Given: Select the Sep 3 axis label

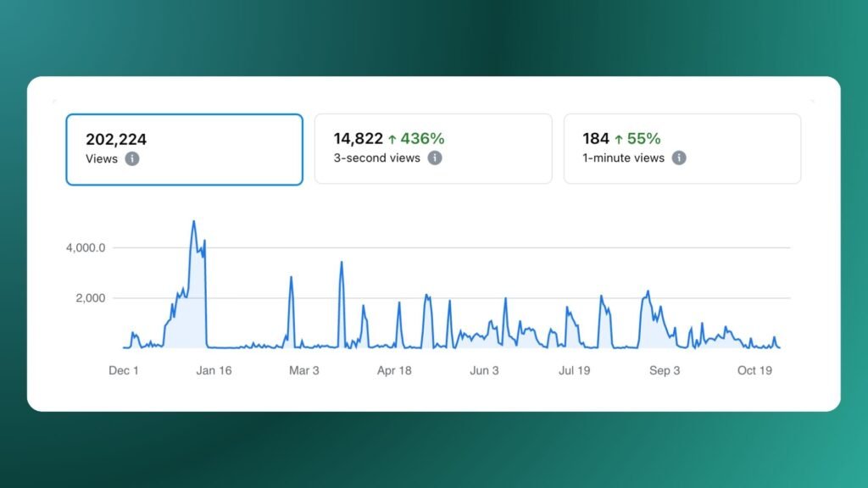Looking at the screenshot, I should (x=665, y=370).
